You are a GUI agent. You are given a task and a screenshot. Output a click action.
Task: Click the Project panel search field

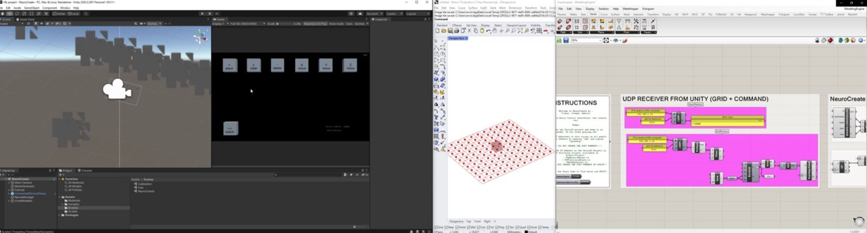pos(308,174)
